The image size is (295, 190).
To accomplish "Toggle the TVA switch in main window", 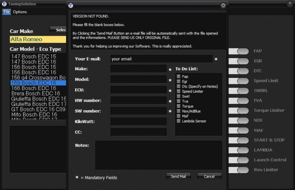I will tap(239, 100).
